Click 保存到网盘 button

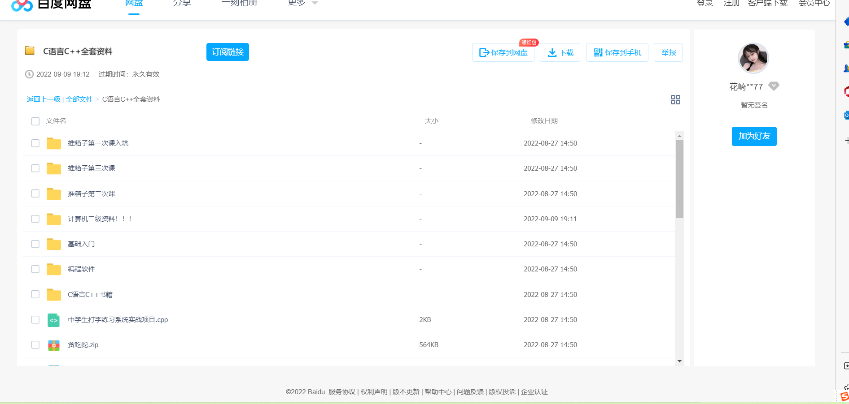click(x=503, y=52)
